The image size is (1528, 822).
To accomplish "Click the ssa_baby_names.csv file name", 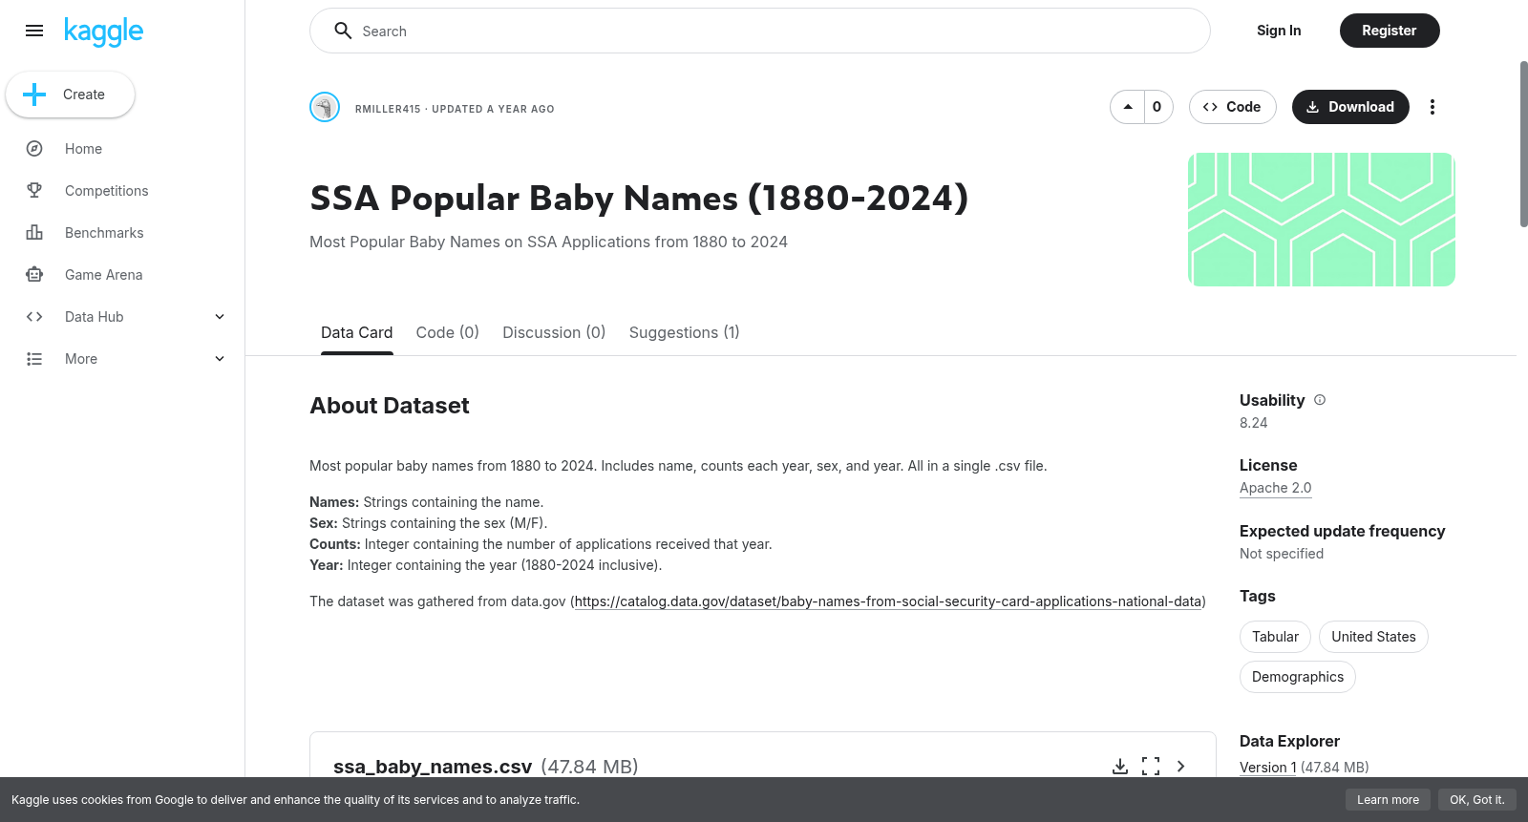I will coord(433,767).
